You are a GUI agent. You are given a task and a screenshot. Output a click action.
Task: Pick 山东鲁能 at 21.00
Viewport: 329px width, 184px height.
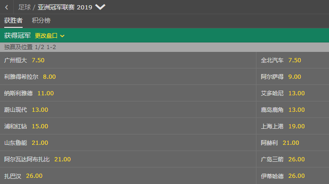coord(128,142)
